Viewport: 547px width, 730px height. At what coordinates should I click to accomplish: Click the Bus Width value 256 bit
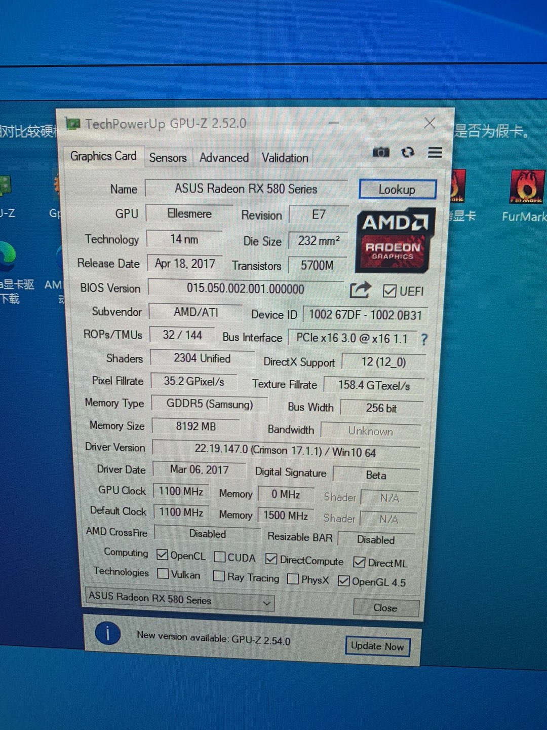[x=381, y=408]
